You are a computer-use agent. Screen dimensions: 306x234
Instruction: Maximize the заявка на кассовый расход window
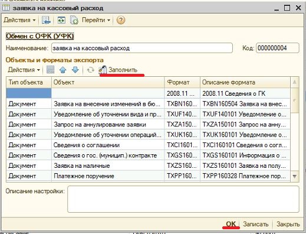coord(287,8)
